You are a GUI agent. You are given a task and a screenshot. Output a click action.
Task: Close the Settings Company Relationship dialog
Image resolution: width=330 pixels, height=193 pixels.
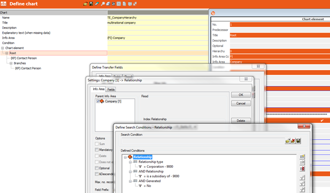click(x=246, y=79)
